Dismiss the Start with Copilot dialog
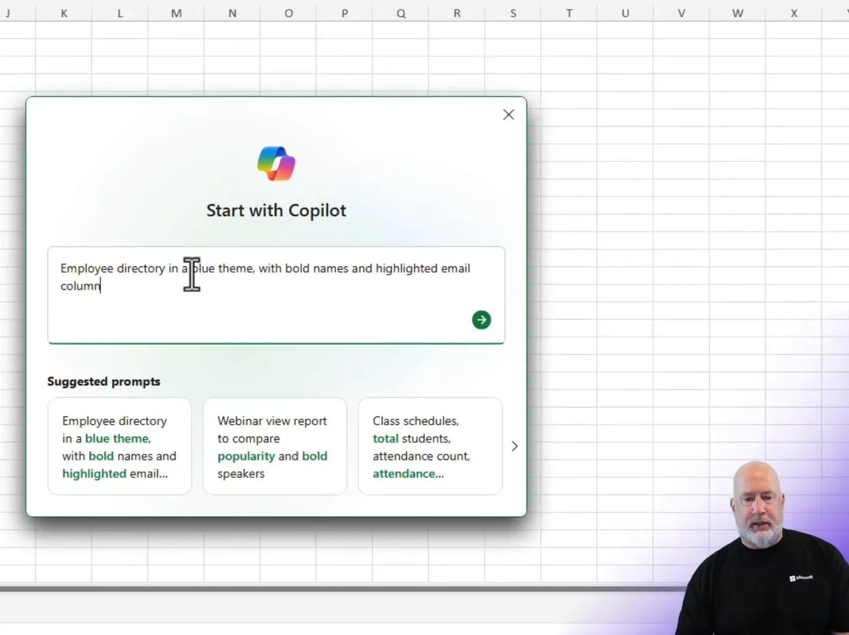 (x=508, y=114)
